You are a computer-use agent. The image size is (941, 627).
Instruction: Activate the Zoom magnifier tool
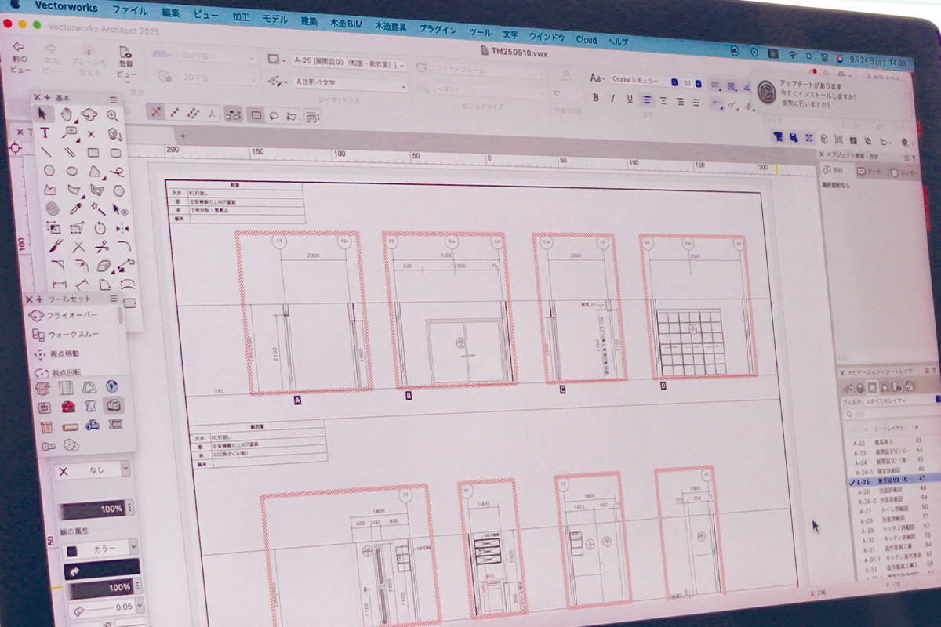[112, 115]
